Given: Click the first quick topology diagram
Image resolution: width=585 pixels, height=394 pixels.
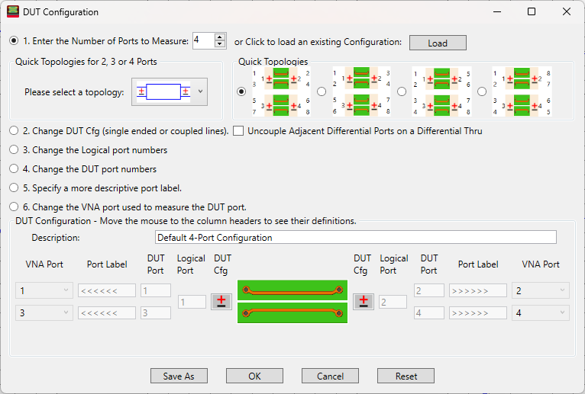Looking at the screenshot, I should tap(280, 91).
